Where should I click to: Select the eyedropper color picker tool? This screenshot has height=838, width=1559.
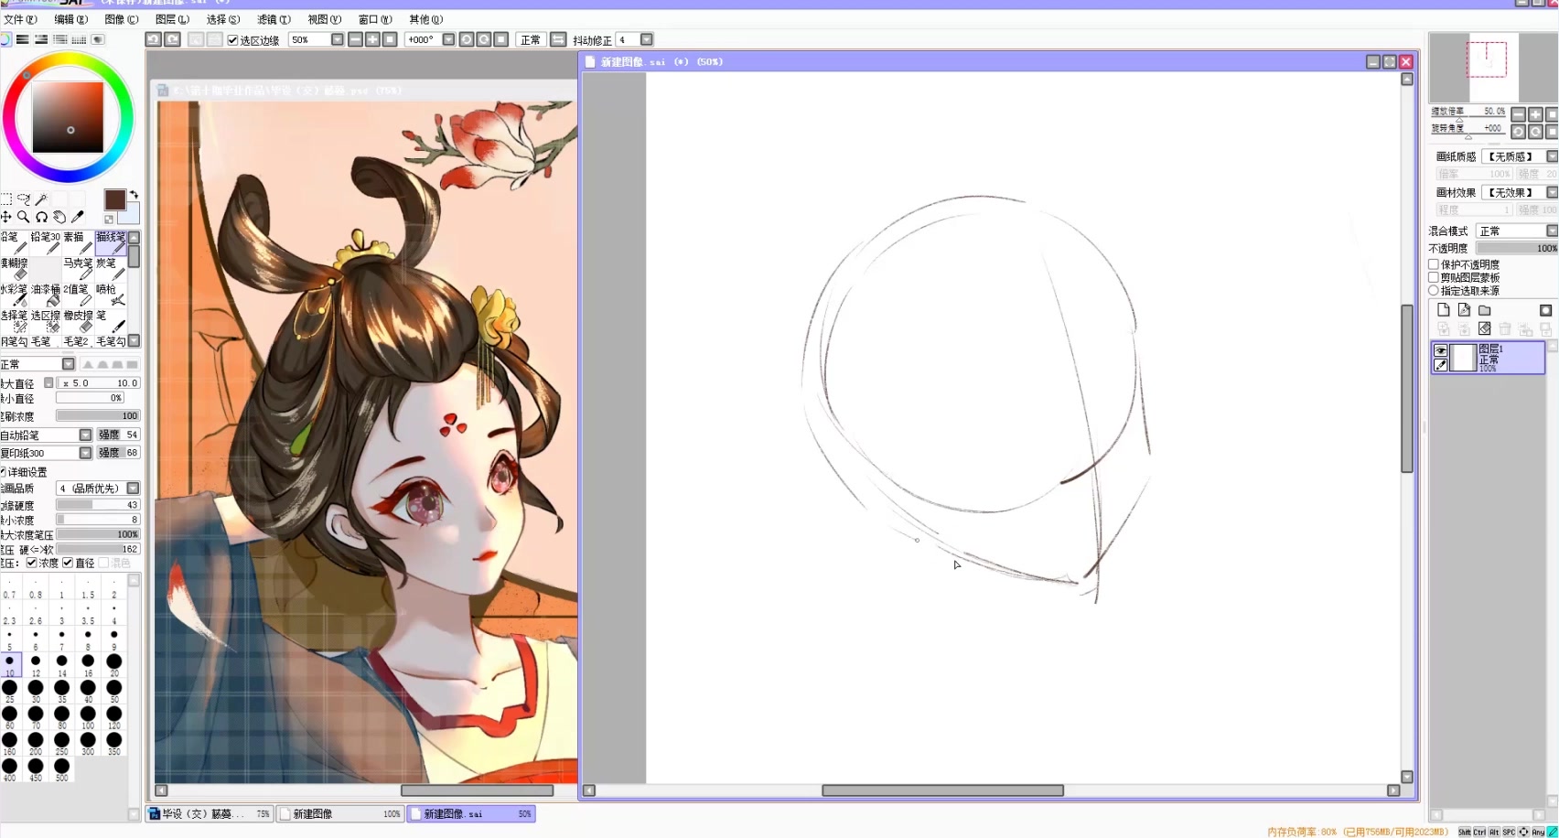click(78, 217)
